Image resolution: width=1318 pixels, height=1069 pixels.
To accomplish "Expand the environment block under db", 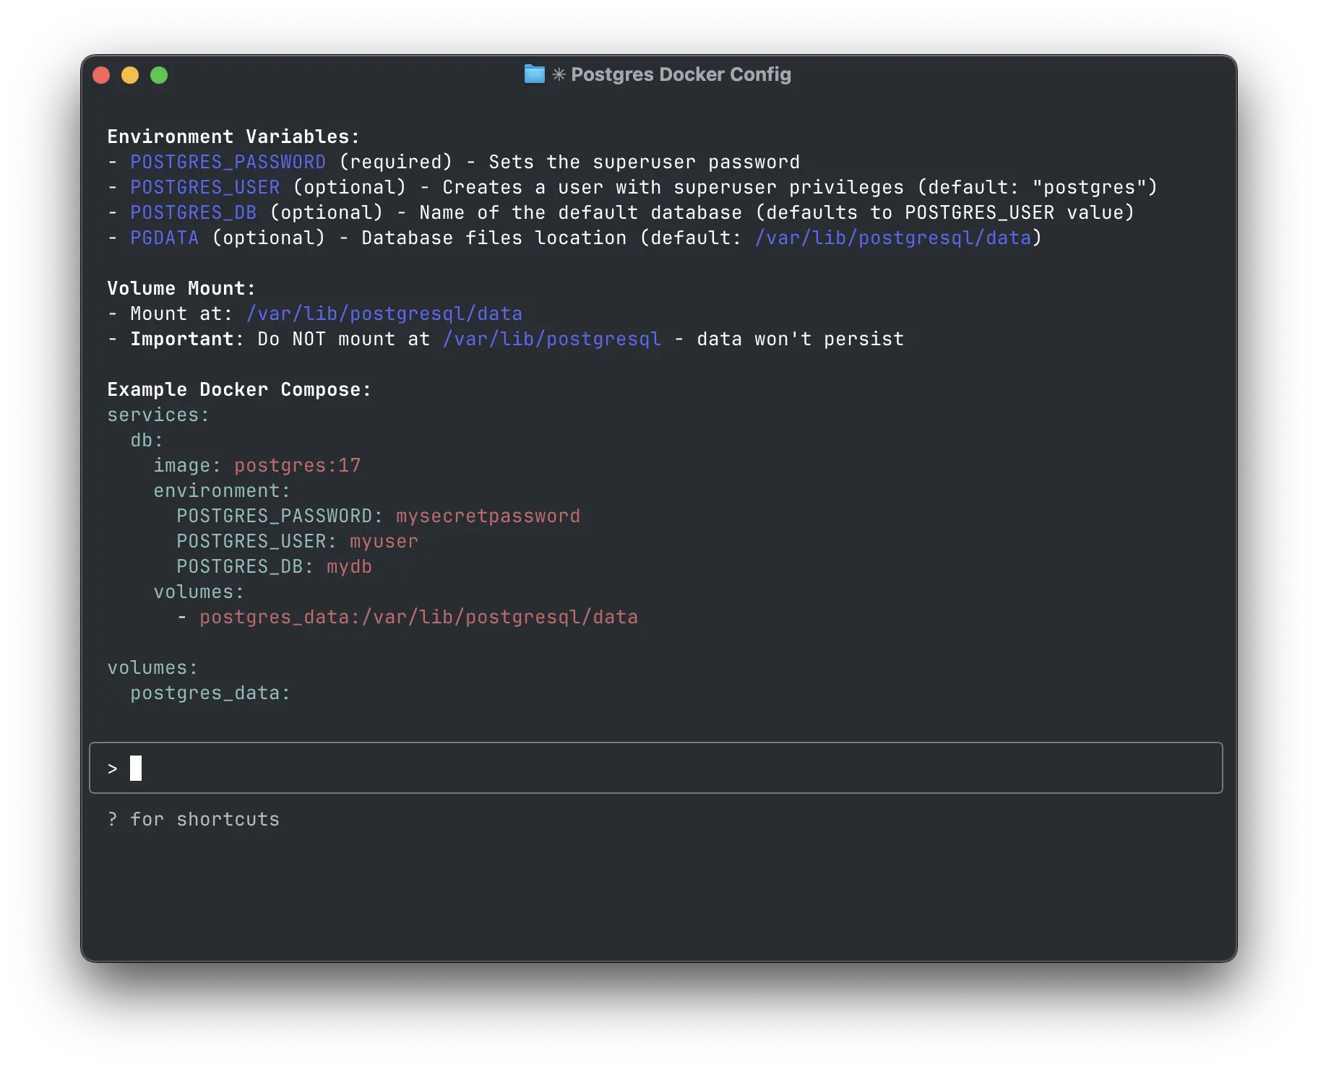I will 220,490.
